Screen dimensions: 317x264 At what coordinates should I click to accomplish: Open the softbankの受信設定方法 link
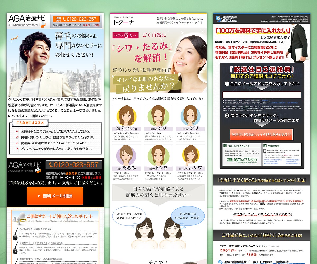(292, 164)
